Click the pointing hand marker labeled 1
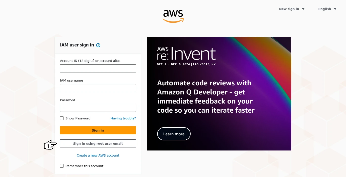 tap(50, 145)
